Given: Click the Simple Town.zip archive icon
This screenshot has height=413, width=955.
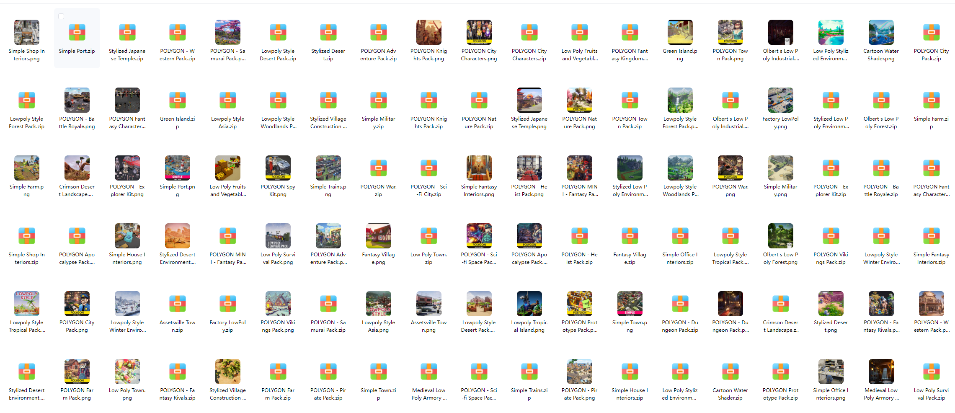Looking at the screenshot, I should (x=378, y=372).
